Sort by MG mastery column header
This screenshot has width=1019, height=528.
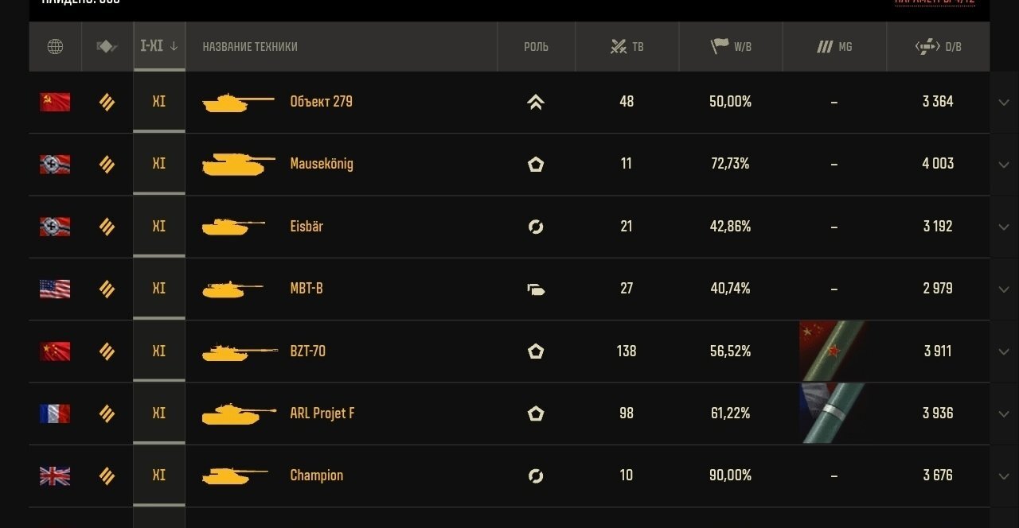[834, 47]
